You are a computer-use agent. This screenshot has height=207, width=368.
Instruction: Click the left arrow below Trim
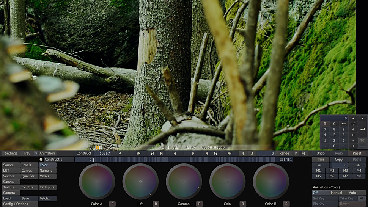319,165
